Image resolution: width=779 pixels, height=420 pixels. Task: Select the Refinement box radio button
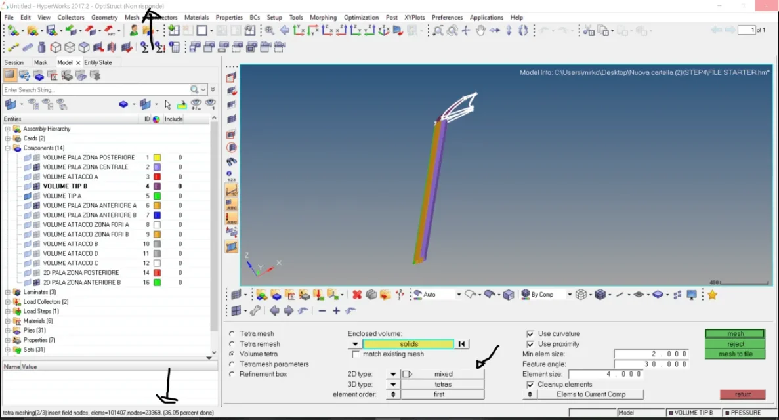[232, 374]
